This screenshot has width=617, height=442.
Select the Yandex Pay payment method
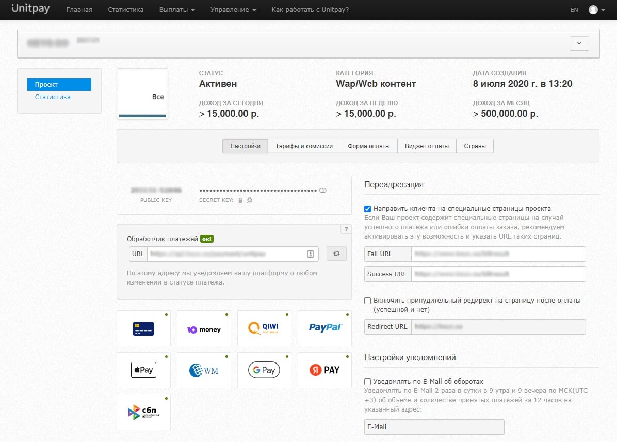point(324,370)
